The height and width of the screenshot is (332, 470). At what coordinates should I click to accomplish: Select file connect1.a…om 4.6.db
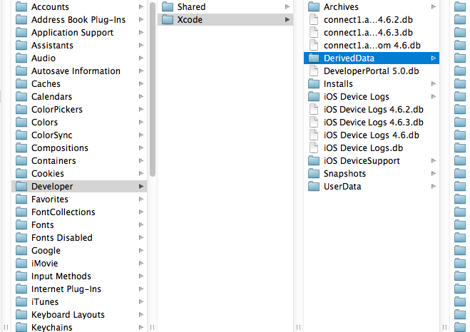pos(372,45)
